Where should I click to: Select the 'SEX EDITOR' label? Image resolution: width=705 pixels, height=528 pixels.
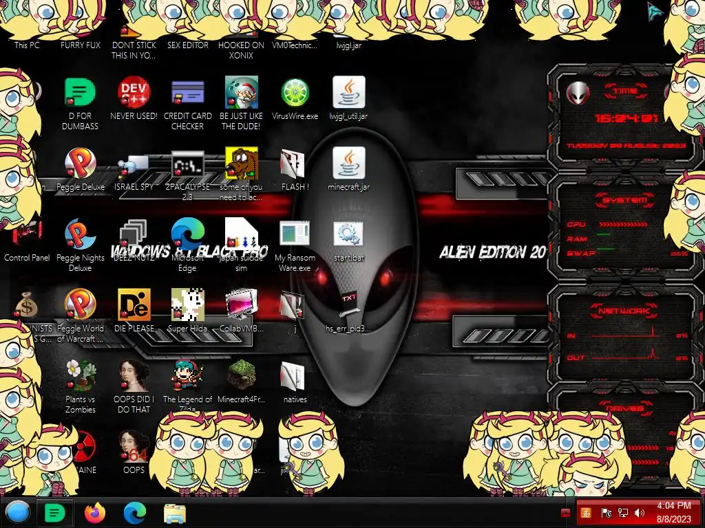pos(188,45)
